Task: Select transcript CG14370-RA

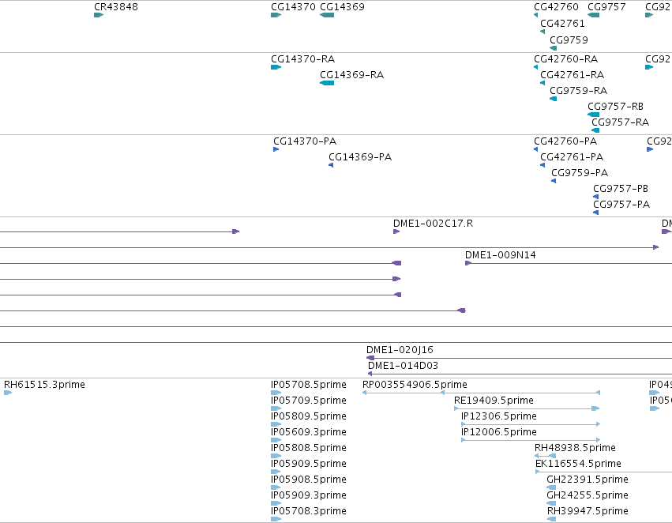Action: pyautogui.click(x=302, y=59)
